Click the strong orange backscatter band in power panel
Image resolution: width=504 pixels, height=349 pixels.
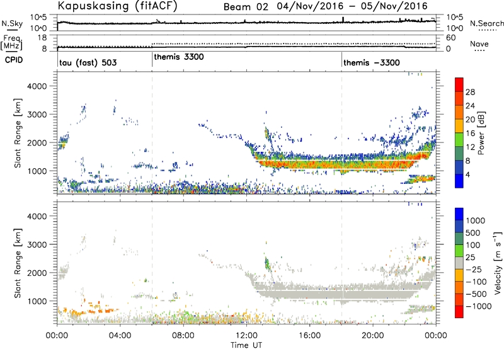(x=338, y=164)
